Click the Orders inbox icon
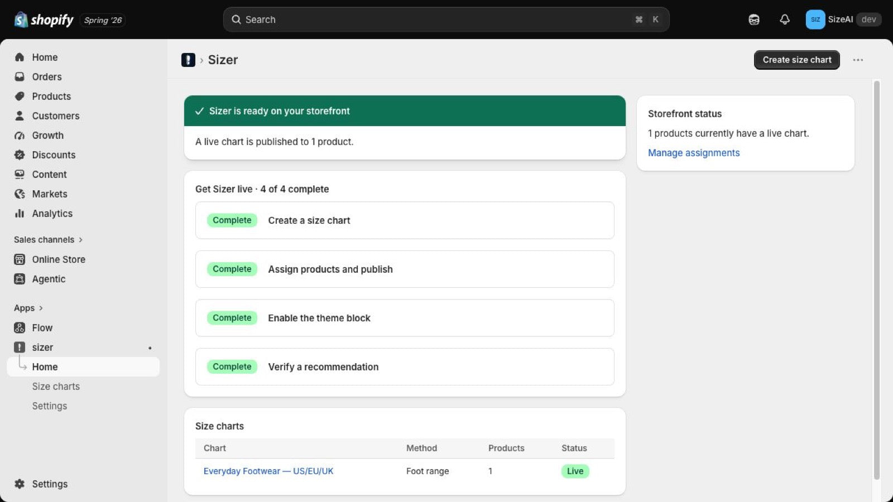The image size is (893, 502). (x=20, y=76)
